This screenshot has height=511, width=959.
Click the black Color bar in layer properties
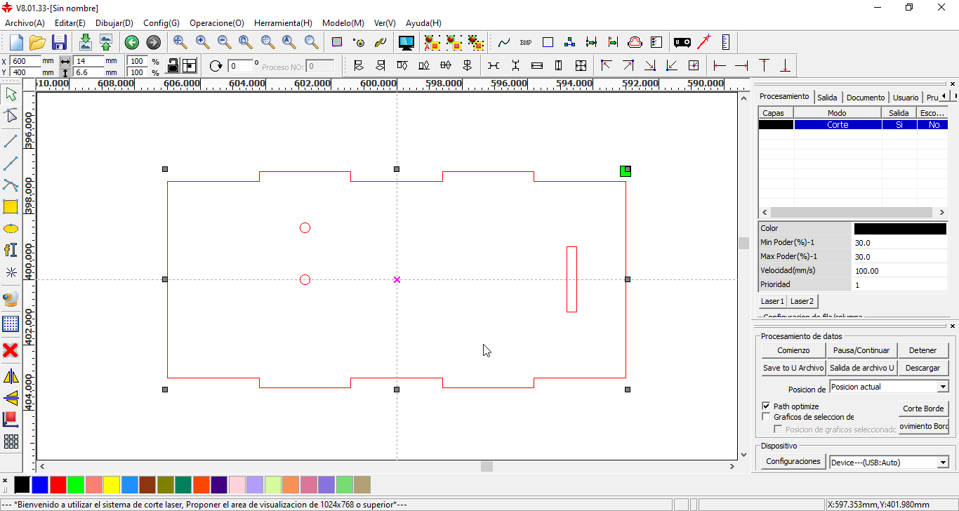pos(900,229)
